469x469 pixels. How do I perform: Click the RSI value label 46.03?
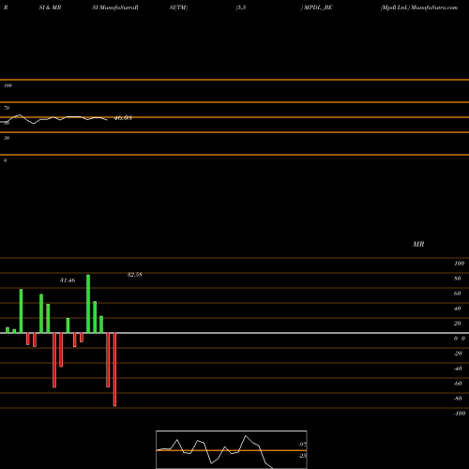pyautogui.click(x=123, y=118)
